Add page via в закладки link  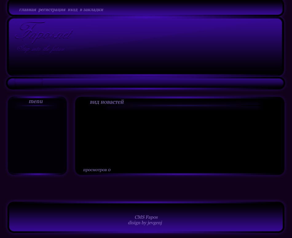coord(92,10)
